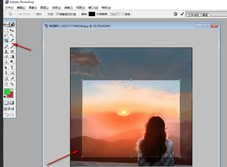Open the 图像(I) menu

(33, 8)
